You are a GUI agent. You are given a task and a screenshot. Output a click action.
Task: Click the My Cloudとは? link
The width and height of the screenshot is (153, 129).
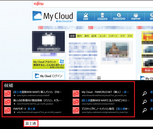pos(65,21)
